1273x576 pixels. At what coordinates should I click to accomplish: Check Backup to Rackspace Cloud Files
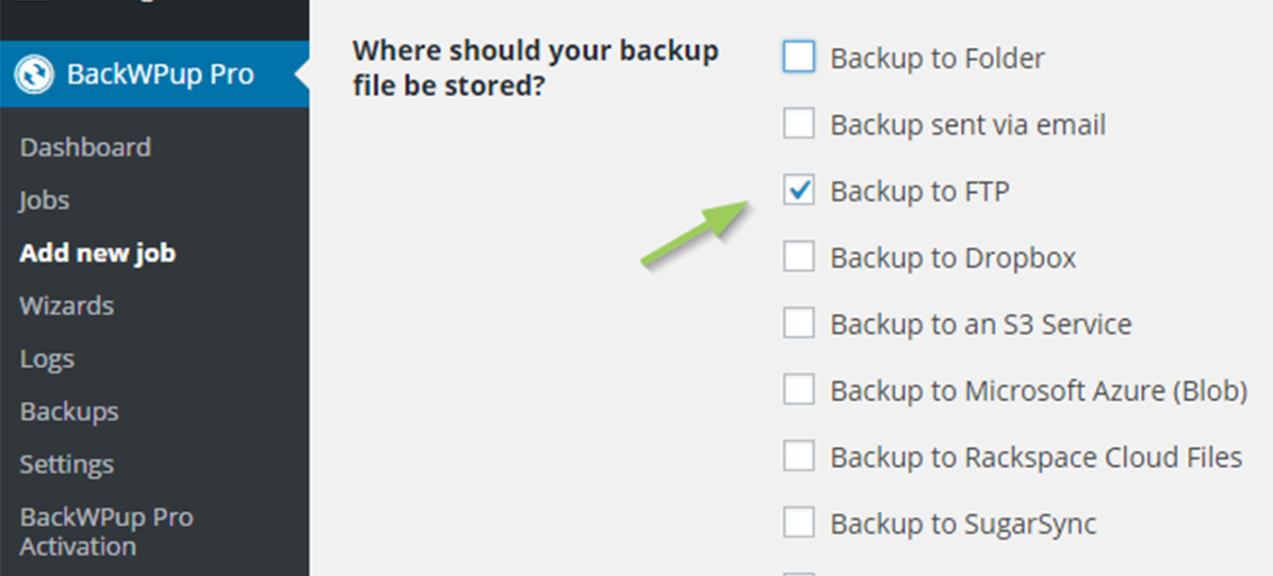pos(798,456)
